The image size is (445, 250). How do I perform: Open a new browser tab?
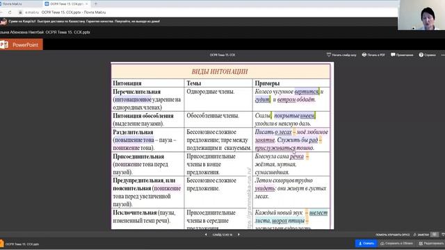coord(96,4)
